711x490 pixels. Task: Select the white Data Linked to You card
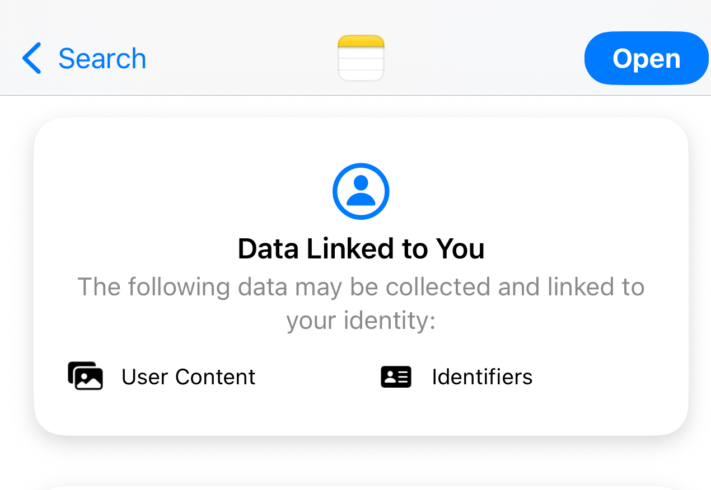tap(361, 277)
